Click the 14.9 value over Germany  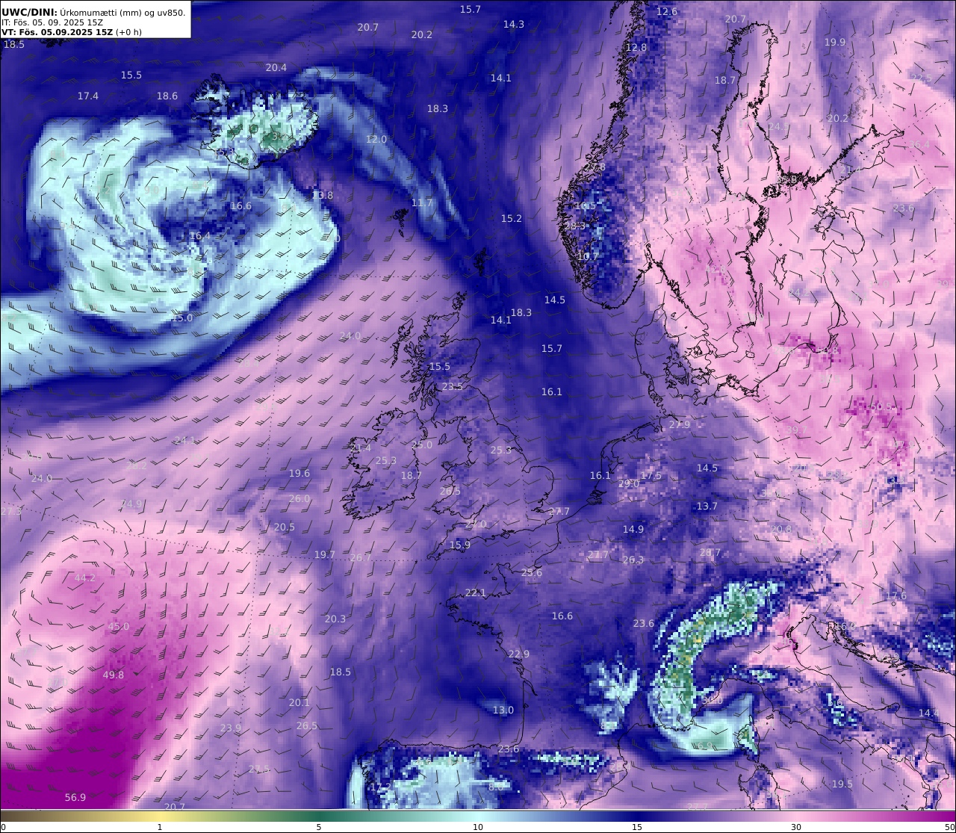633,529
